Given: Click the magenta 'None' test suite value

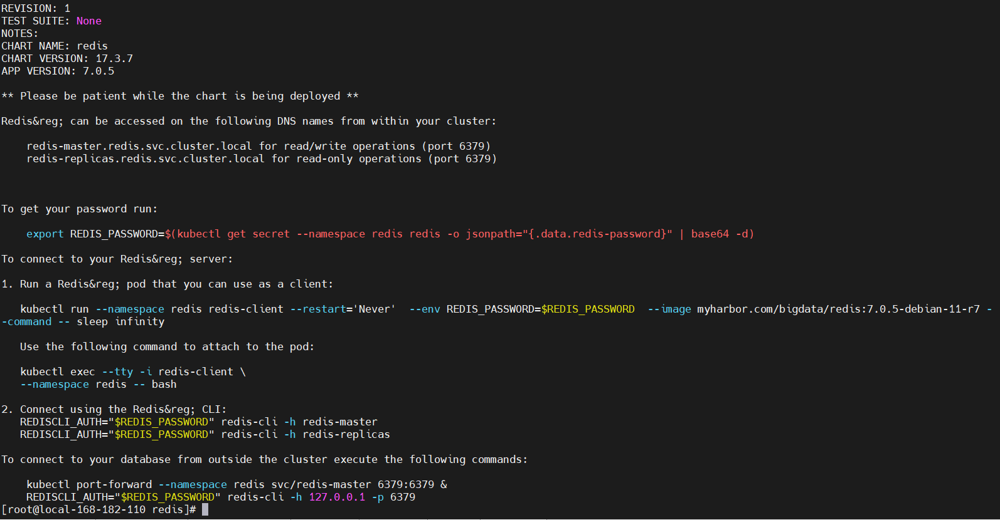Looking at the screenshot, I should click(89, 21).
